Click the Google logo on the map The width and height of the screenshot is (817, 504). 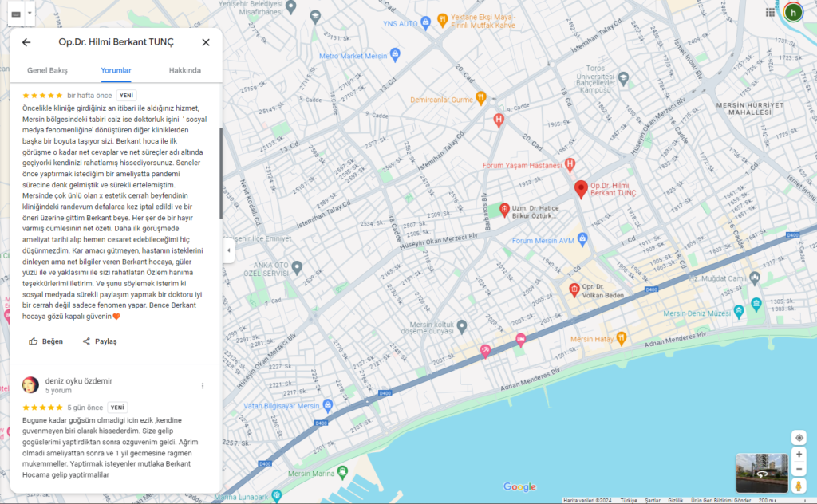click(519, 486)
